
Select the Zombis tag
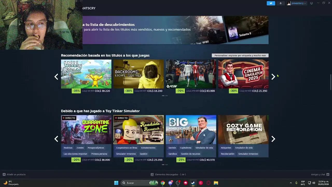point(80,148)
